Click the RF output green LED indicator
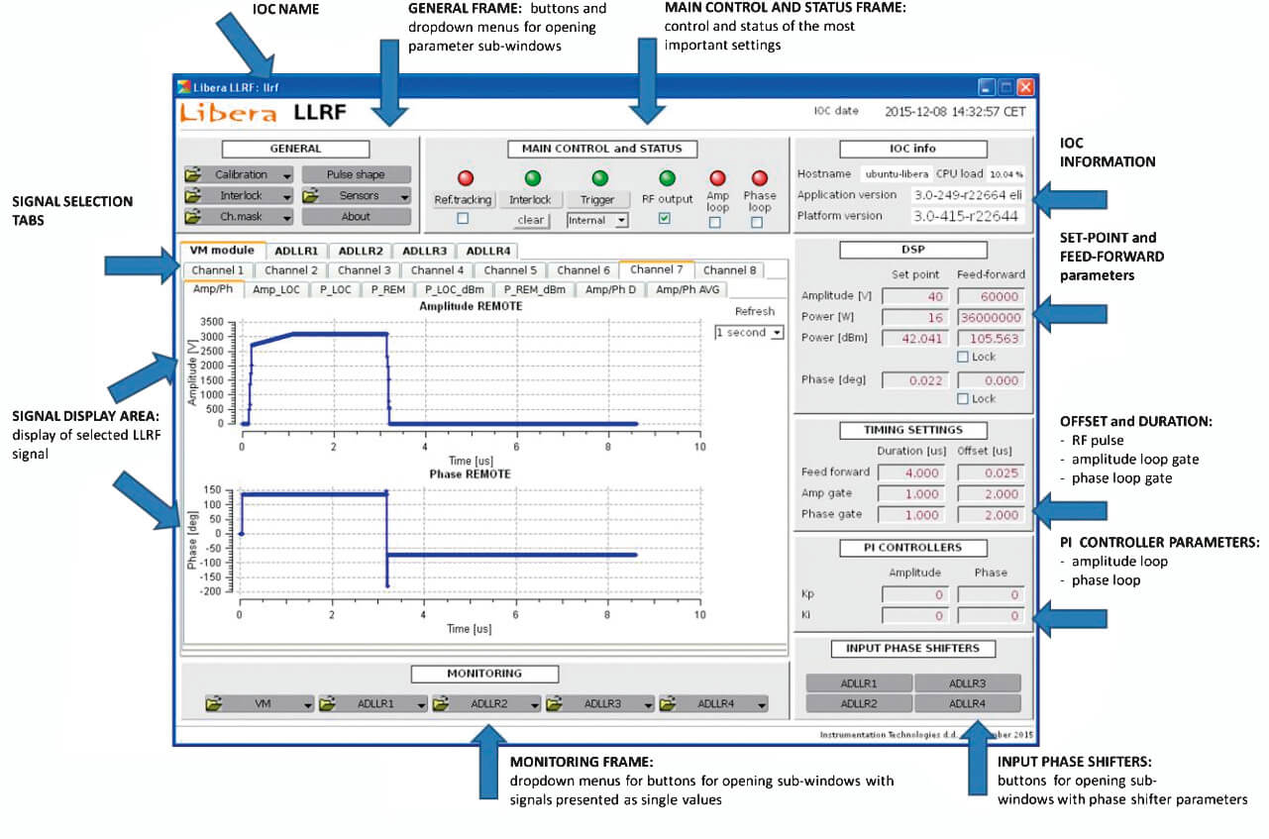 tap(667, 177)
